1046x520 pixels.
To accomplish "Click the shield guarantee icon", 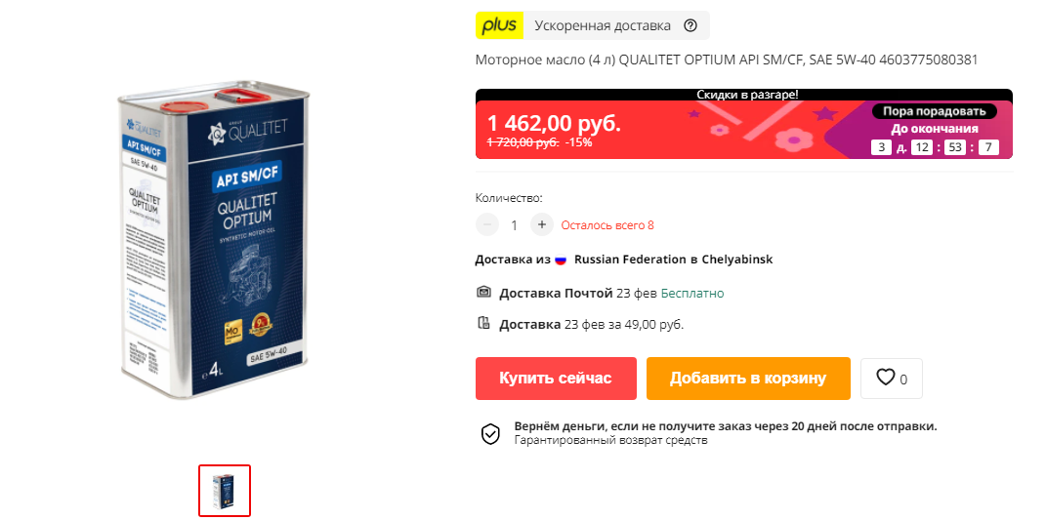I will 490,433.
